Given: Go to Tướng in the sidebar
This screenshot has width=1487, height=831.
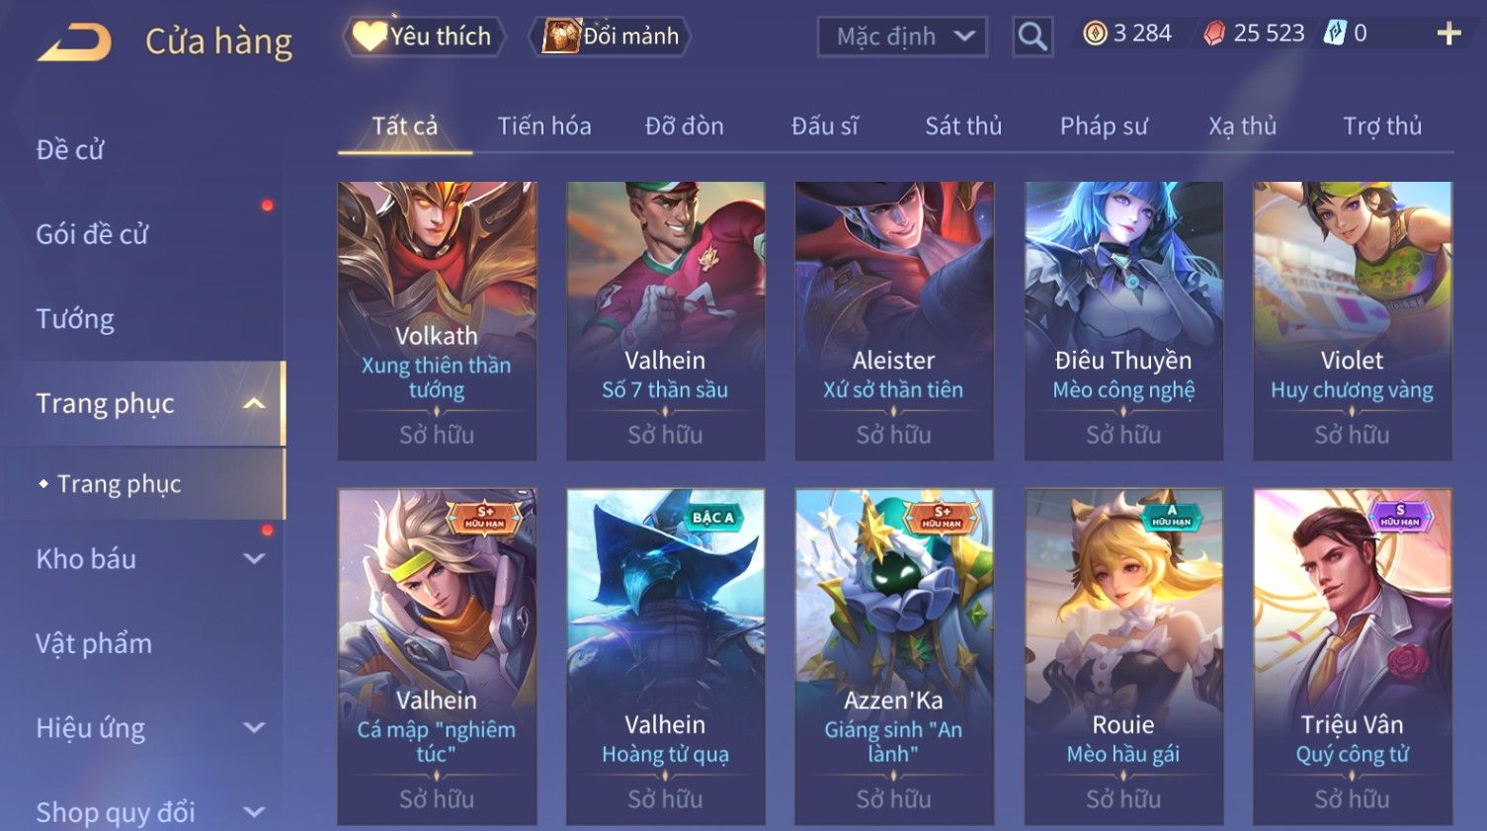Looking at the screenshot, I should (75, 319).
